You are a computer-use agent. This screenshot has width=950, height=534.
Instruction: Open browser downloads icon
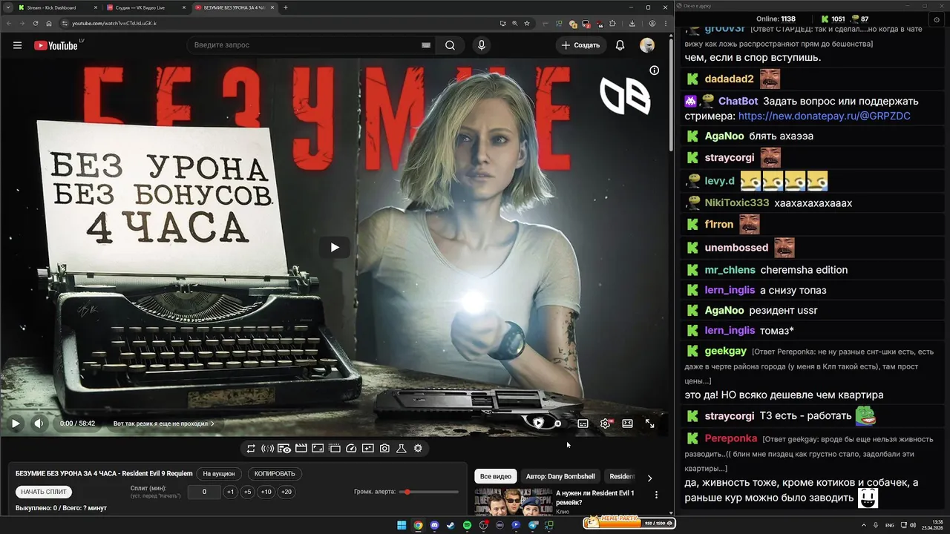pos(632,23)
